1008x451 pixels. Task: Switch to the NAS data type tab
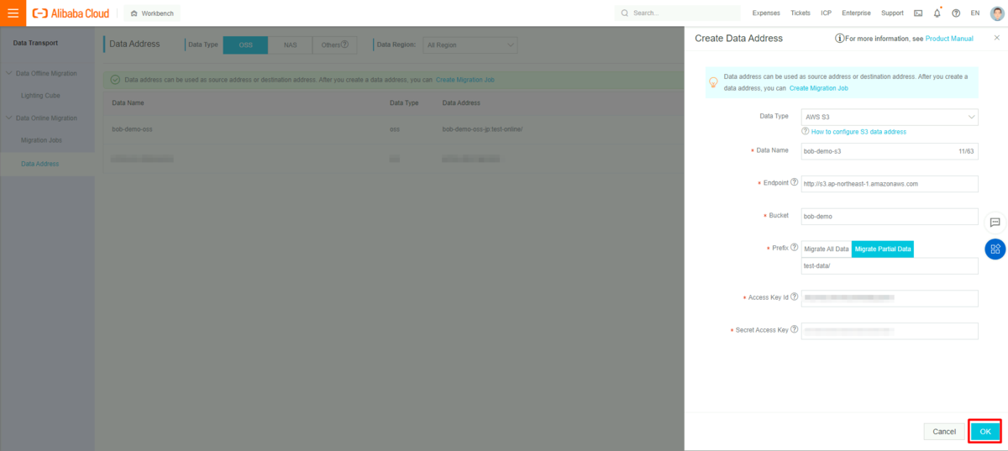pos(290,45)
